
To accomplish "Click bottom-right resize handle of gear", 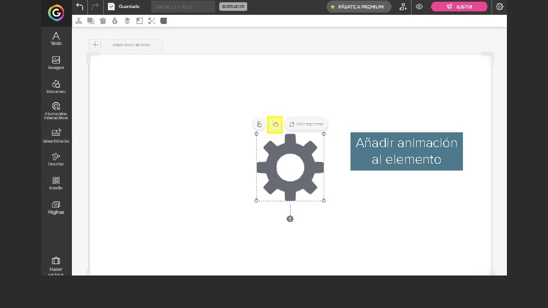I will click(x=324, y=200).
